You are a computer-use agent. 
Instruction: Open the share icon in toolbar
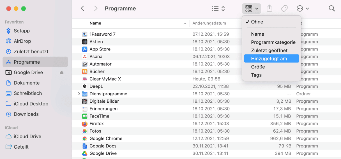point(269,8)
